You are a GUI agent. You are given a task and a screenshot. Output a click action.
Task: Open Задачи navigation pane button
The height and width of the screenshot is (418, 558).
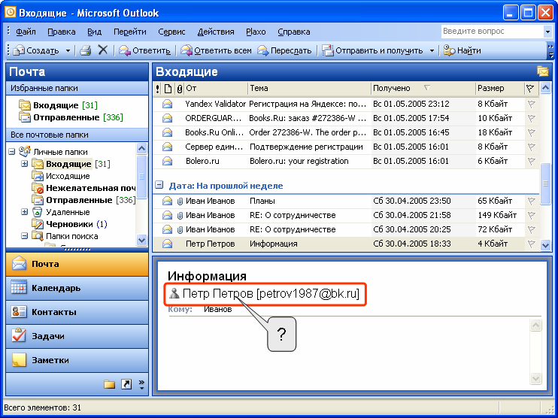pyautogui.click(x=77, y=336)
